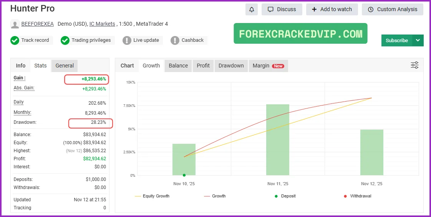431x217 pixels.
Task: Expand the Subscribe dropdown arrow
Action: [418, 40]
